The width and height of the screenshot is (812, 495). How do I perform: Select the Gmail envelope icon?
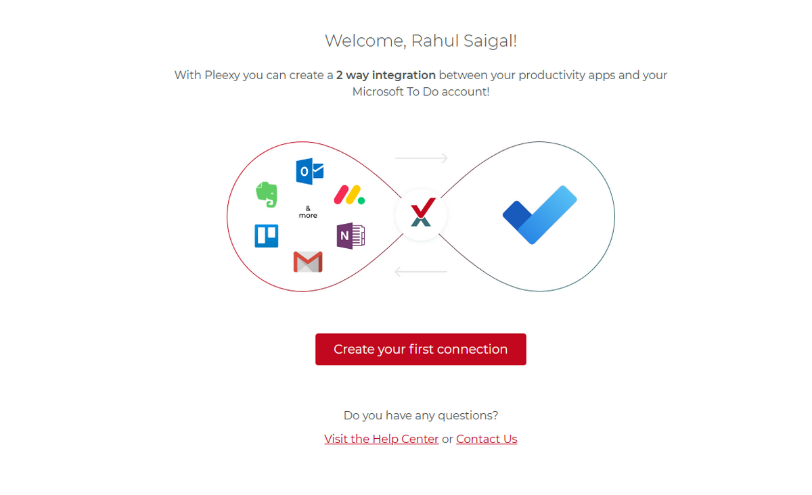coord(308,262)
